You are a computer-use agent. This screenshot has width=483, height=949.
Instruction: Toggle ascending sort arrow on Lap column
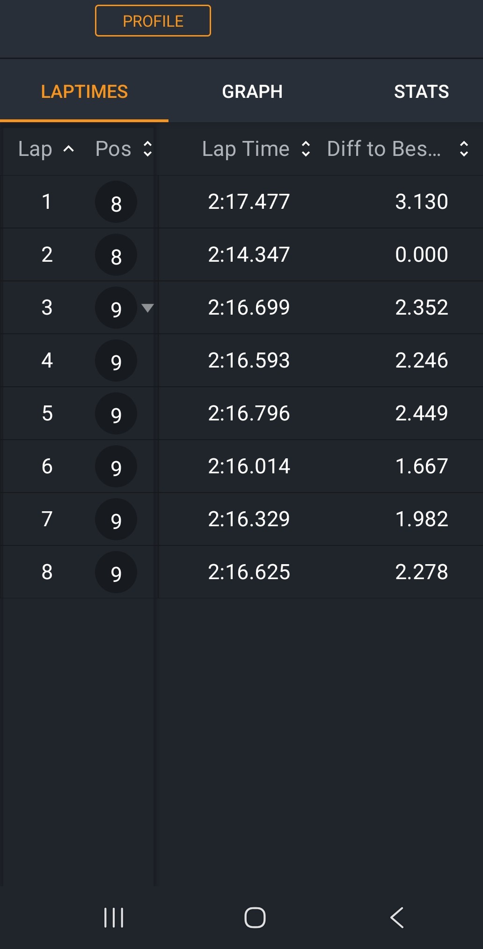pyautogui.click(x=69, y=149)
